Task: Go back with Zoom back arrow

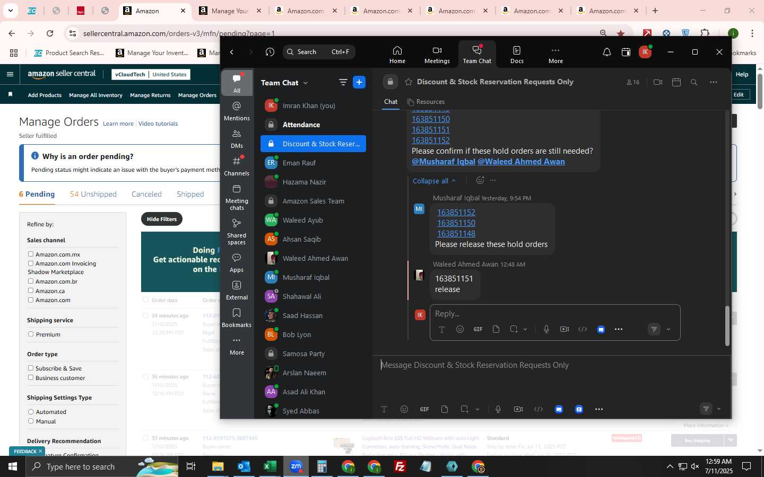Action: 232,52
